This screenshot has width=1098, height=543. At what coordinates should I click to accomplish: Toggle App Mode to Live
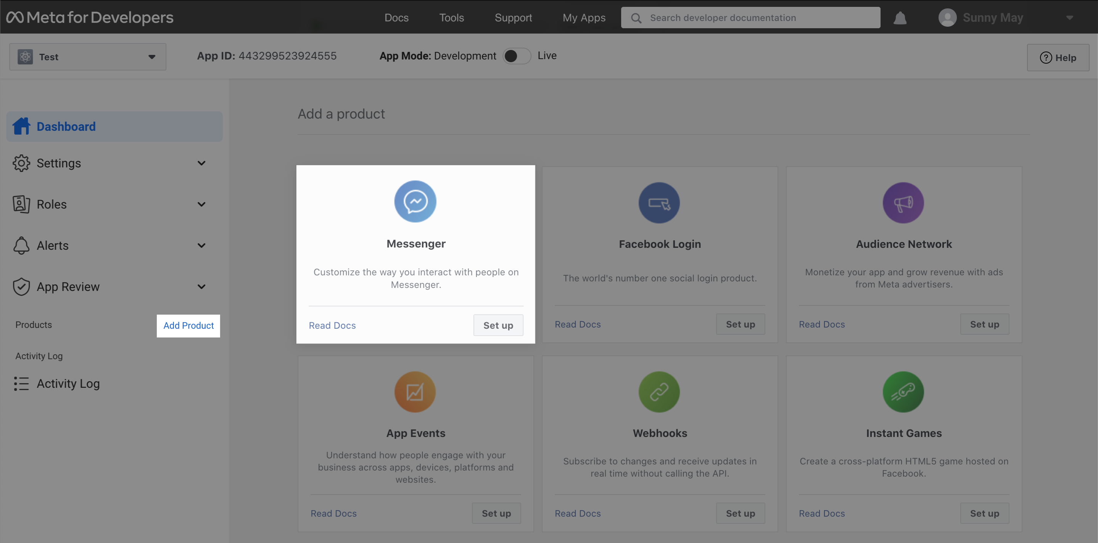coord(516,56)
